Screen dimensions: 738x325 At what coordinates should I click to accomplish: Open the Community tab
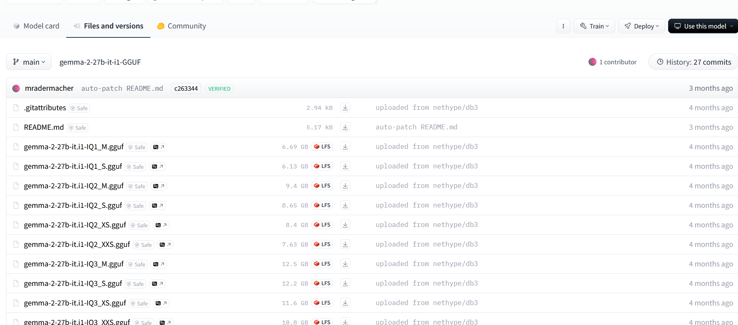tap(182, 26)
